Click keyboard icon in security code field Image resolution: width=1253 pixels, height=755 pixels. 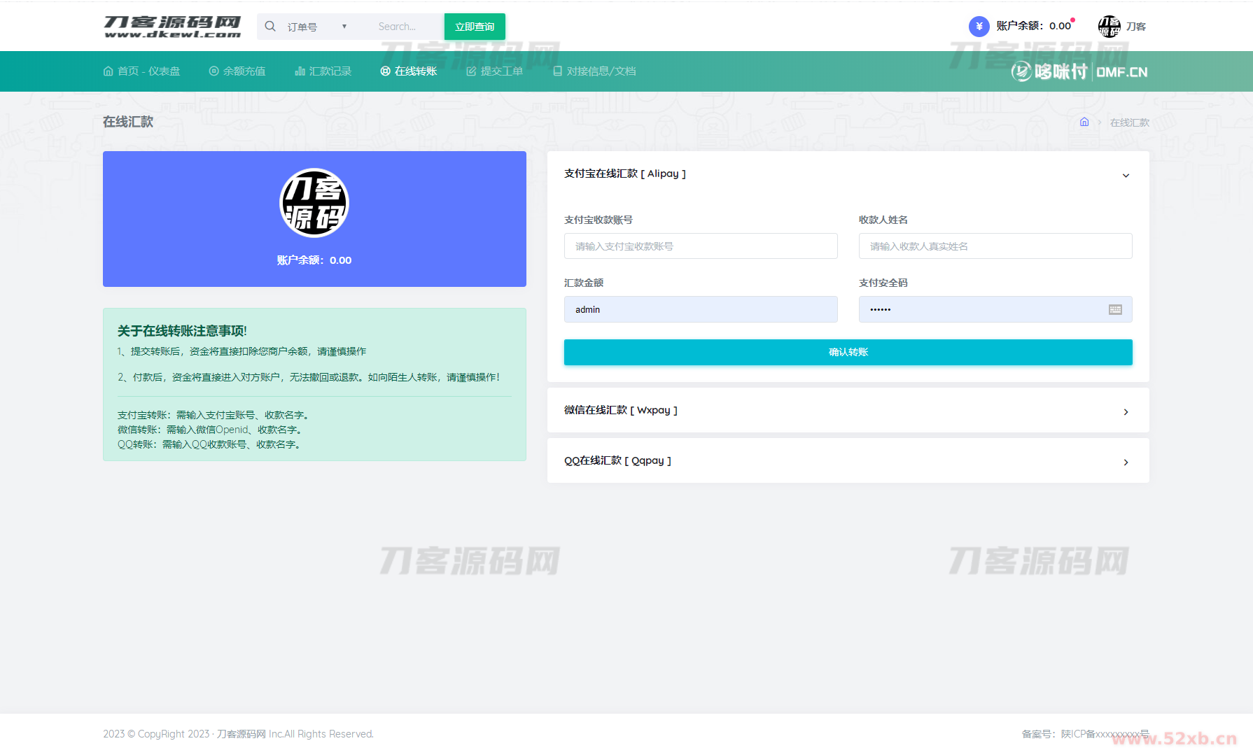(x=1115, y=309)
